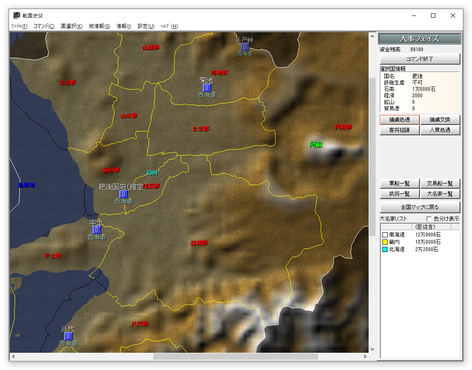Click the 阿蘇 mountain label on map
472x370 pixels.
(x=316, y=145)
